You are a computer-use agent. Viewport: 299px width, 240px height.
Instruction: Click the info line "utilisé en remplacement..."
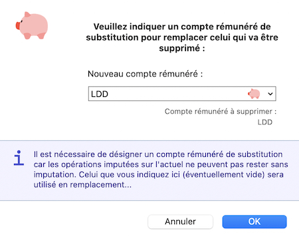(x=82, y=185)
